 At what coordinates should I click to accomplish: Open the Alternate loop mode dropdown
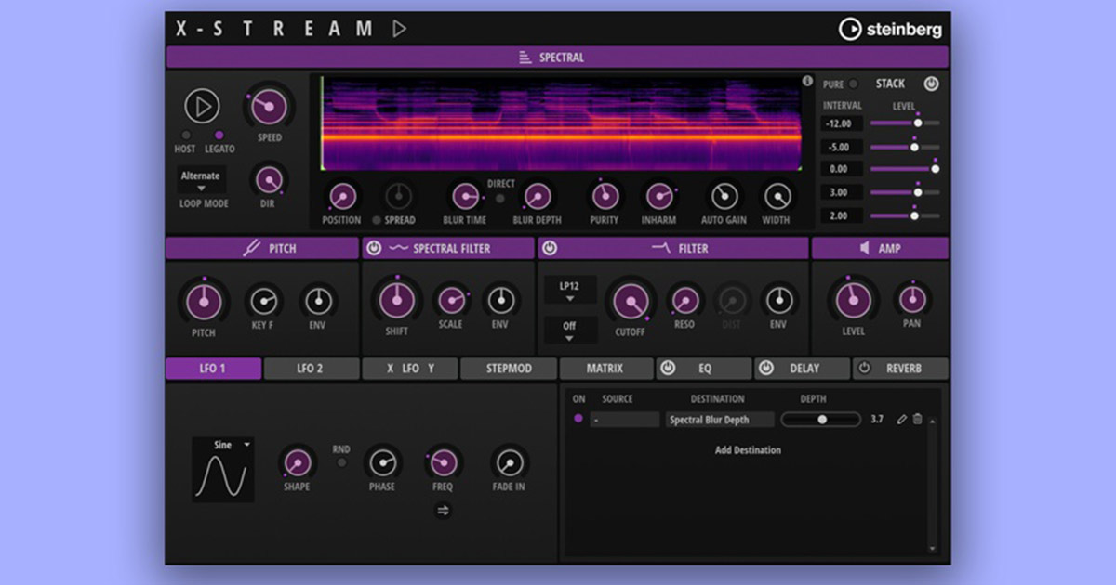pyautogui.click(x=201, y=180)
